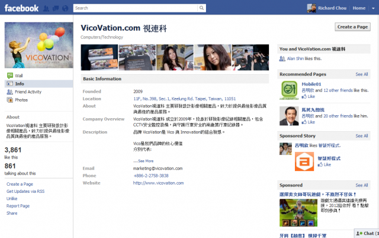Click friends icon next to Alan Shin
This screenshot has width=379, height=238.
pyautogui.click(x=282, y=58)
